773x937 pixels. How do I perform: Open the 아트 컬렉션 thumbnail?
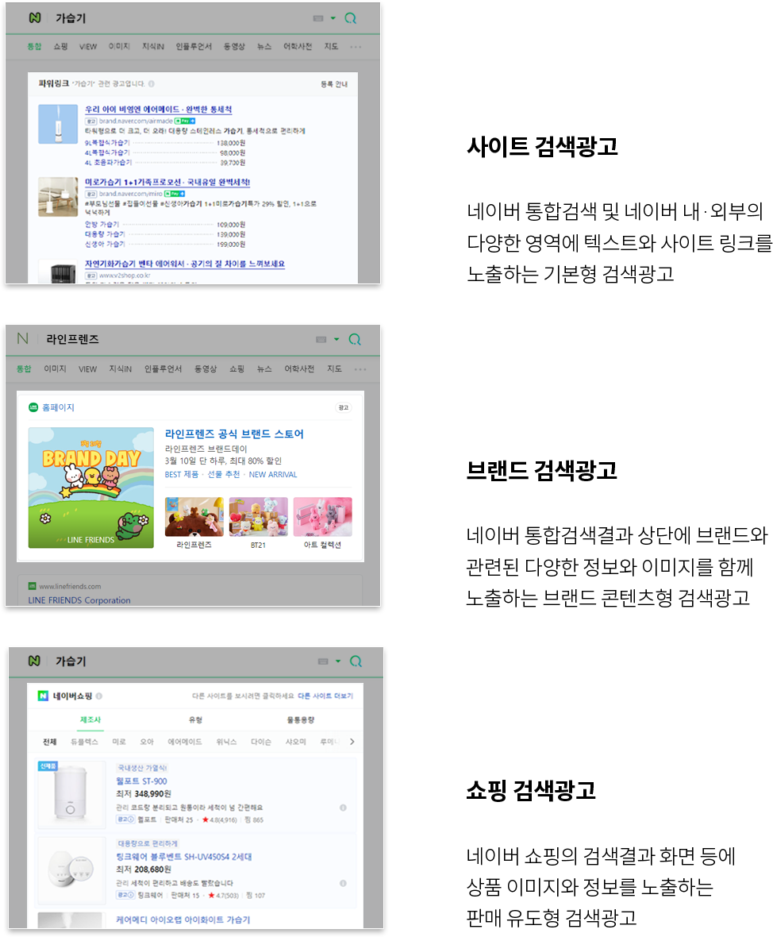point(322,517)
